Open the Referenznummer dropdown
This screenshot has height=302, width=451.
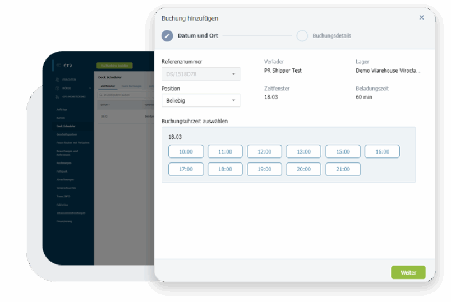pos(200,74)
